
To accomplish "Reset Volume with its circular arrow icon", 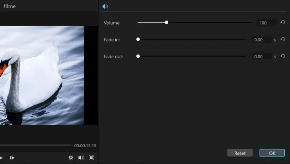I will 282,23.
